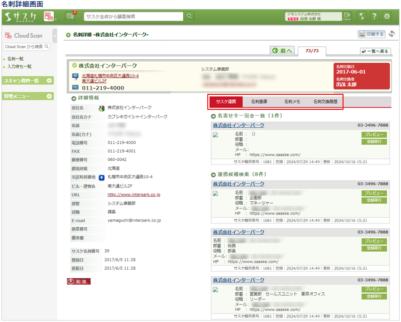Open the Saaske S icon in header

coord(361,17)
